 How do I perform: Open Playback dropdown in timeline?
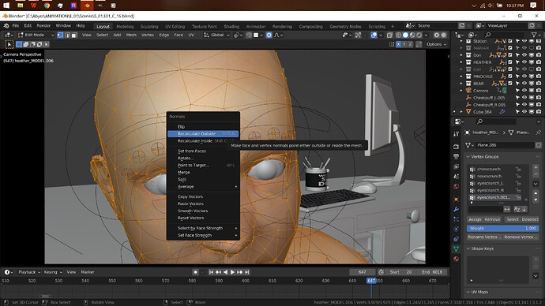click(x=29, y=272)
